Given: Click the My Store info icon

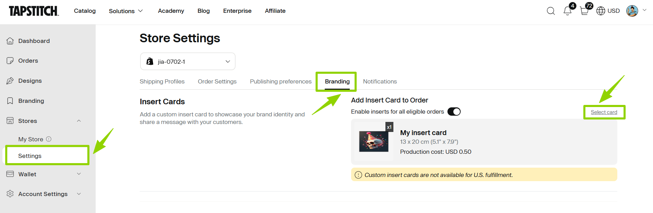Looking at the screenshot, I should [x=49, y=139].
